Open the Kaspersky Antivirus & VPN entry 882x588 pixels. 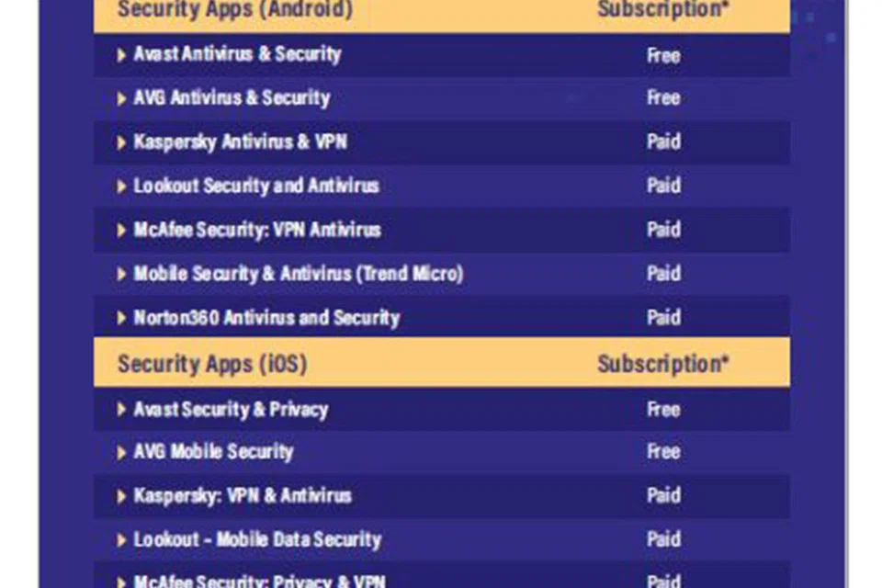pos(240,142)
